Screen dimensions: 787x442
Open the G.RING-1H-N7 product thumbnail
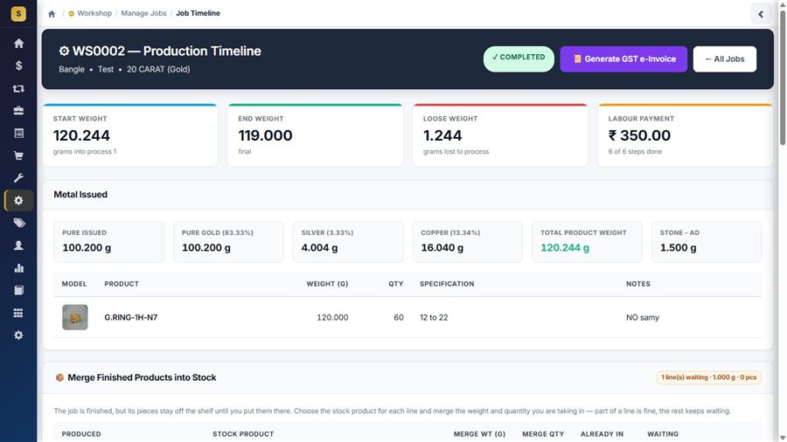(75, 317)
